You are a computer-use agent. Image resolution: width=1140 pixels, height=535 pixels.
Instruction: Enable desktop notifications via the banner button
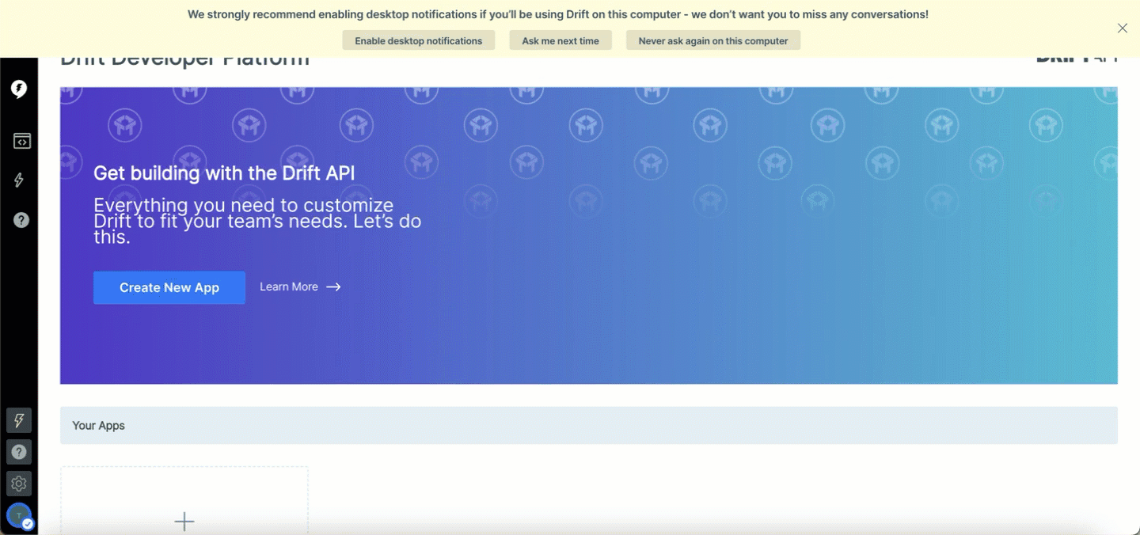(x=418, y=40)
